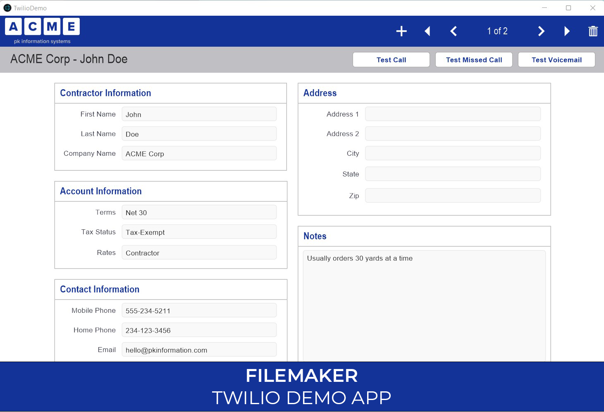Run the Test Voicemail button
The width and height of the screenshot is (604, 412).
[x=556, y=60]
